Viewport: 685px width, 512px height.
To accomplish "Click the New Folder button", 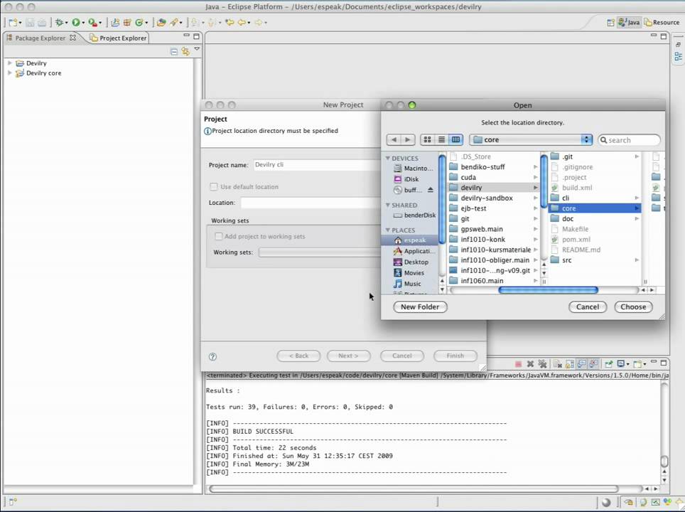I will pyautogui.click(x=420, y=307).
